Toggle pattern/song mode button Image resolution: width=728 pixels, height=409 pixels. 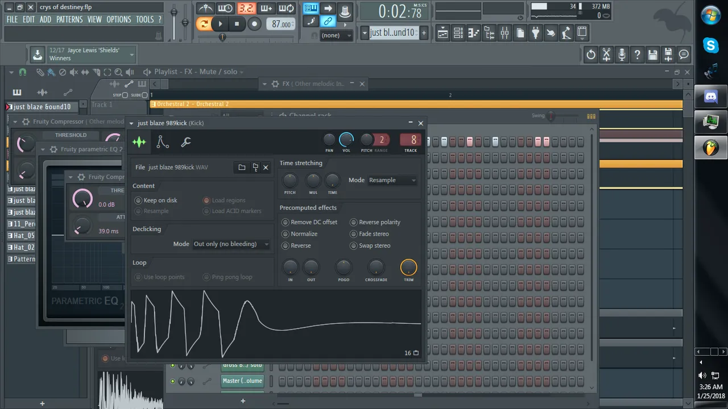point(204,24)
